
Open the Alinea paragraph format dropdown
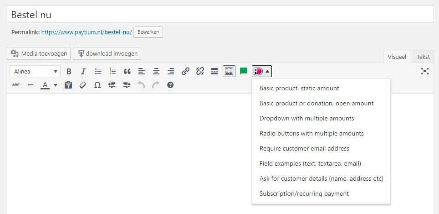(35, 71)
